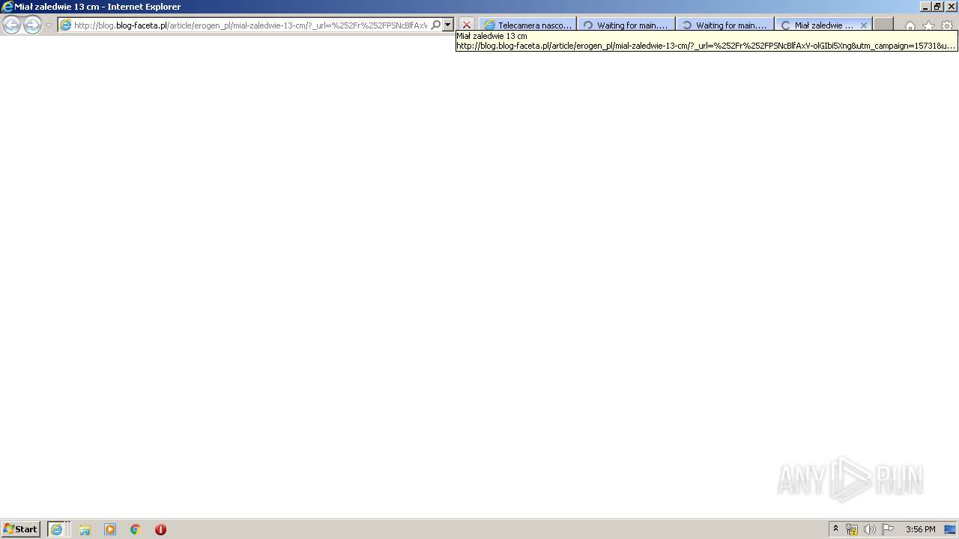Minimize the Internet Explorer window
Screen dimensions: 959x539
[925, 7]
